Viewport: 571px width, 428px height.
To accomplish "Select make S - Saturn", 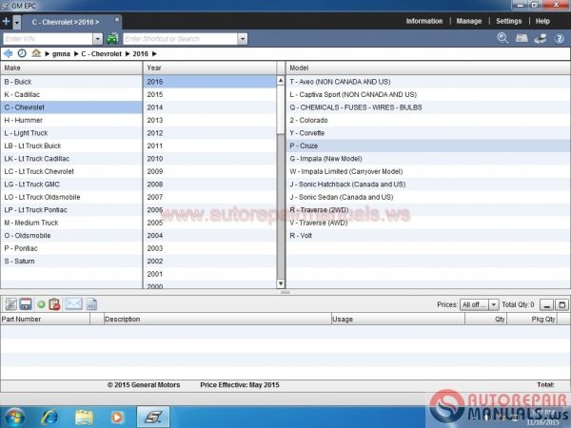I will (71, 262).
